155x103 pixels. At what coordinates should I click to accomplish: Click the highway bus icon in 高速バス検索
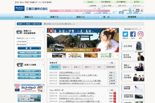click(20, 65)
